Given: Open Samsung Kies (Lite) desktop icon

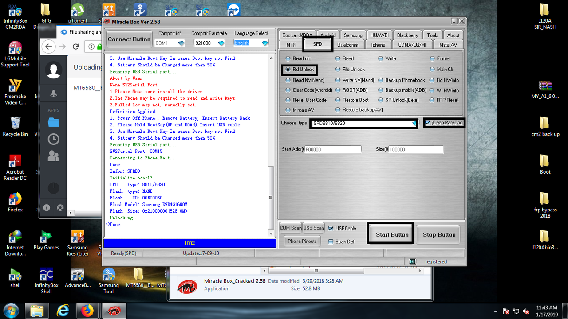Looking at the screenshot, I should pyautogui.click(x=77, y=243).
